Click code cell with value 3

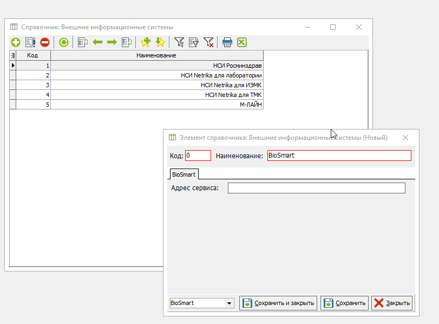tap(34, 85)
